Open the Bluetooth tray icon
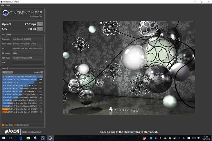Viewport: 212px width, 141px height. [x=156, y=138]
